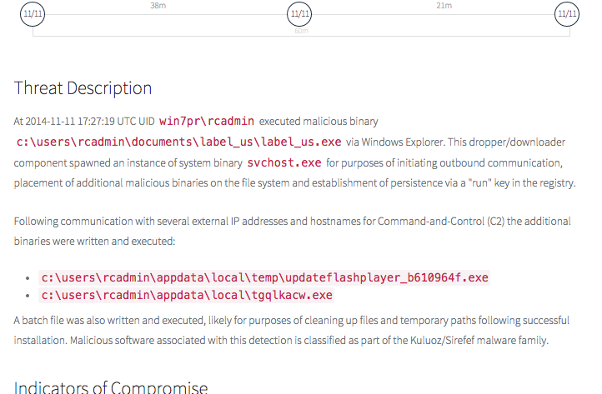Click the last 11/11 timeline marker
Screen dimensions: 602x394
click(567, 14)
